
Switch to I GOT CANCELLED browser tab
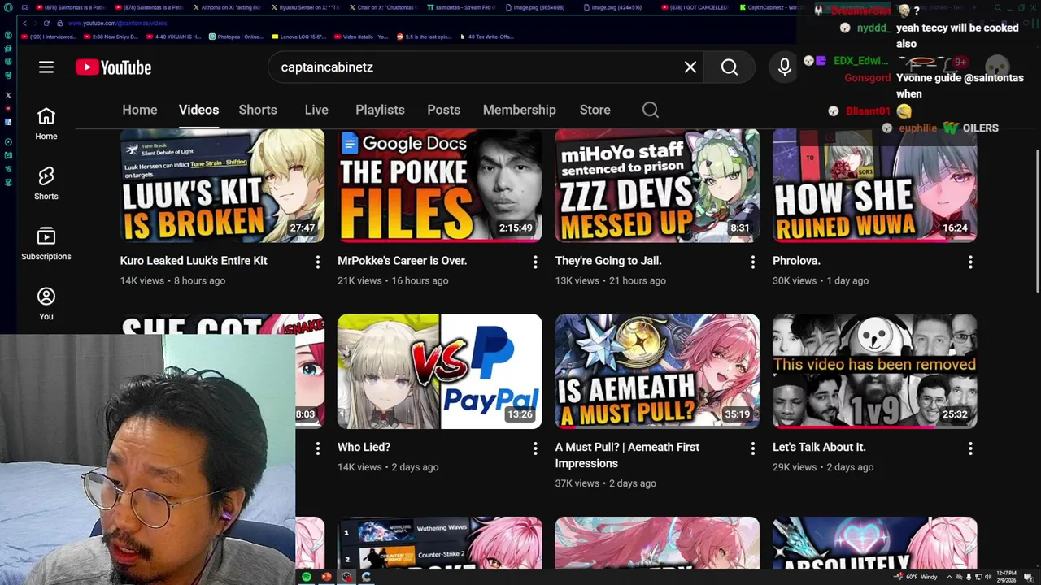point(695,7)
